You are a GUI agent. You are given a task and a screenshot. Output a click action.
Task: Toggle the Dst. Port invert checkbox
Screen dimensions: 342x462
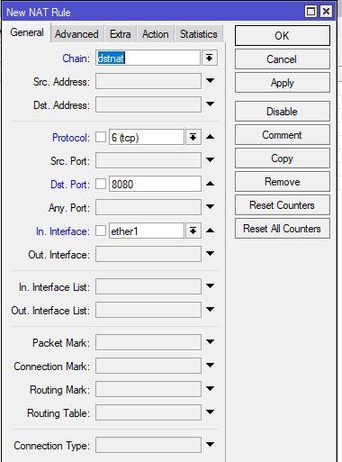tap(101, 184)
